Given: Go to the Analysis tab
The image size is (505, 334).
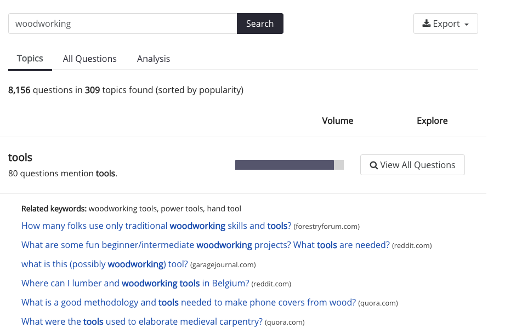Looking at the screenshot, I should (154, 59).
